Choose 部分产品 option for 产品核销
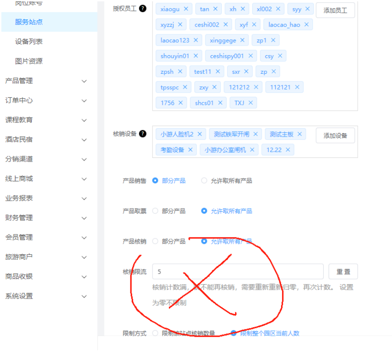Screen dimensions: 392x352 point(155,241)
